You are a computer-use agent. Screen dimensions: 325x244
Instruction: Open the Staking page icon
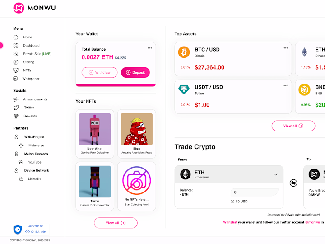pos(16,62)
